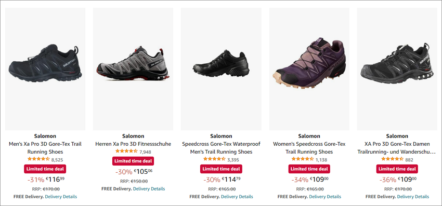Click the star rating with 1,138 reviews
This screenshot has height=206, width=442.
click(303, 159)
